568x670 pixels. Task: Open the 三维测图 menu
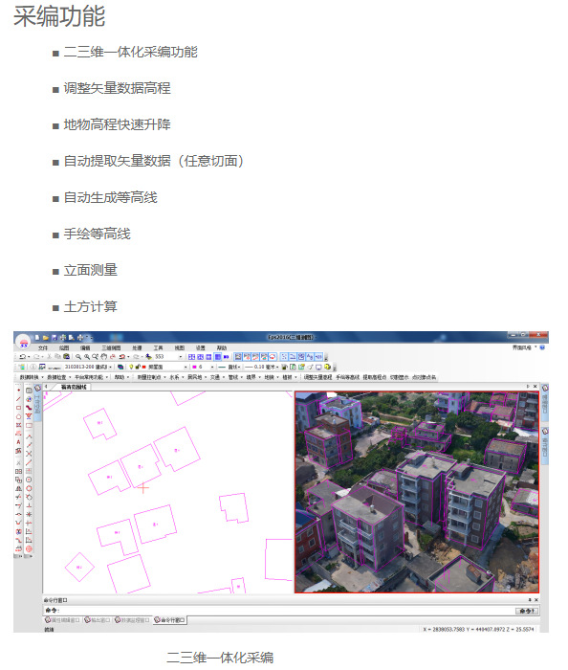pyautogui.click(x=111, y=347)
